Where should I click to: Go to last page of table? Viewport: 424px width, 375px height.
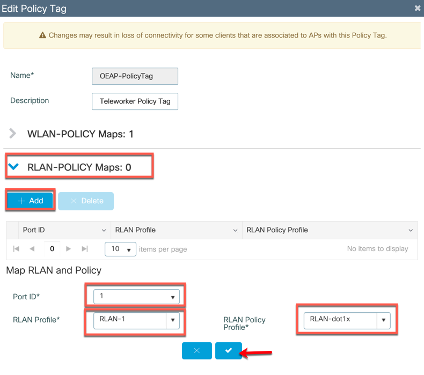[85, 249]
